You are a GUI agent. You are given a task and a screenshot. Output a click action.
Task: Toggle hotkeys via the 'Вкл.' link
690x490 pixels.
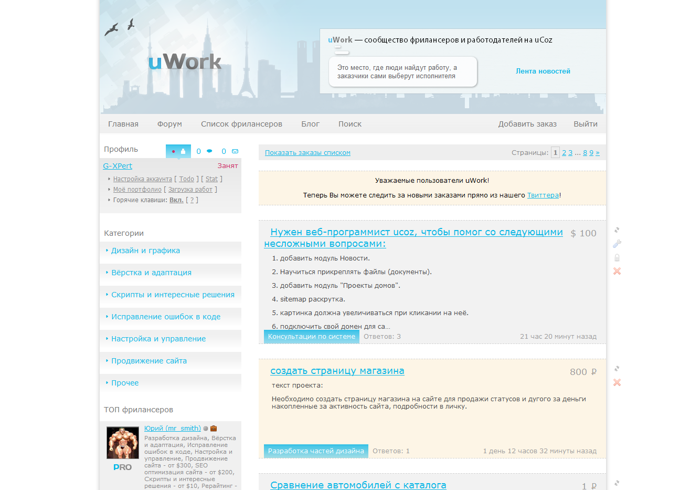coord(176,200)
